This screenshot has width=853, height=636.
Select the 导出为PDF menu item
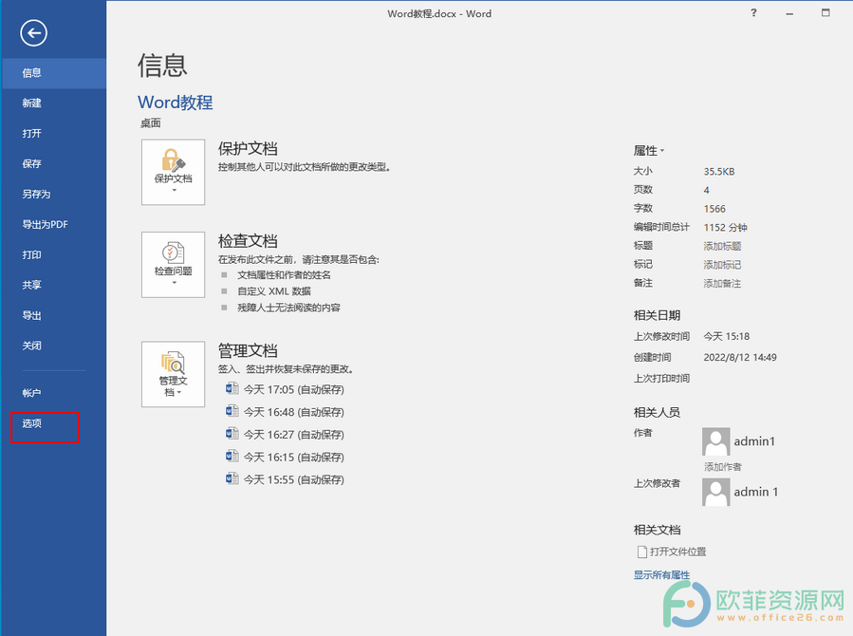tap(54, 225)
